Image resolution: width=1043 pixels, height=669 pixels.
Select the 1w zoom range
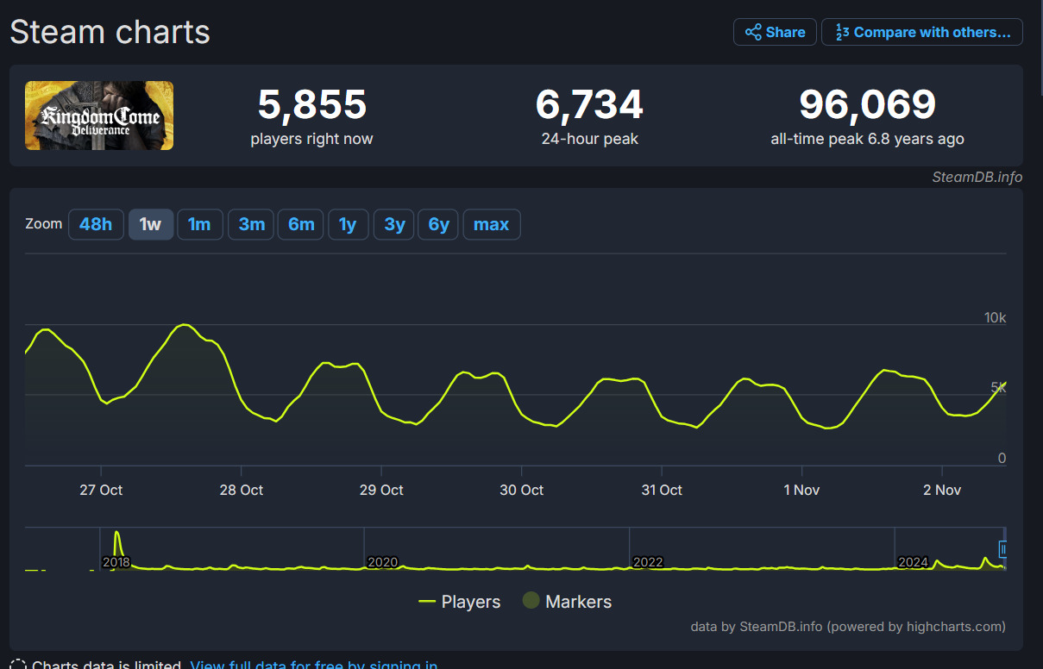[x=150, y=224]
